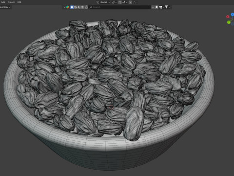Click into the Search field
The image size is (234, 176).
pyautogui.click(x=120, y=7)
